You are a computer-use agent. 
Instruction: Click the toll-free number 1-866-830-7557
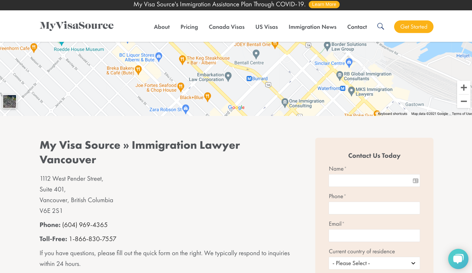pyautogui.click(x=93, y=239)
